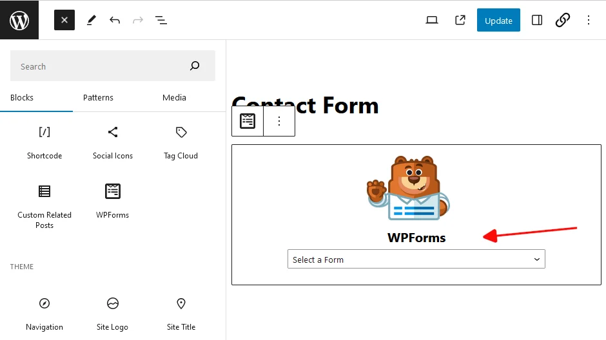Click the WordPress logo button
The image size is (606, 340).
pos(19,20)
